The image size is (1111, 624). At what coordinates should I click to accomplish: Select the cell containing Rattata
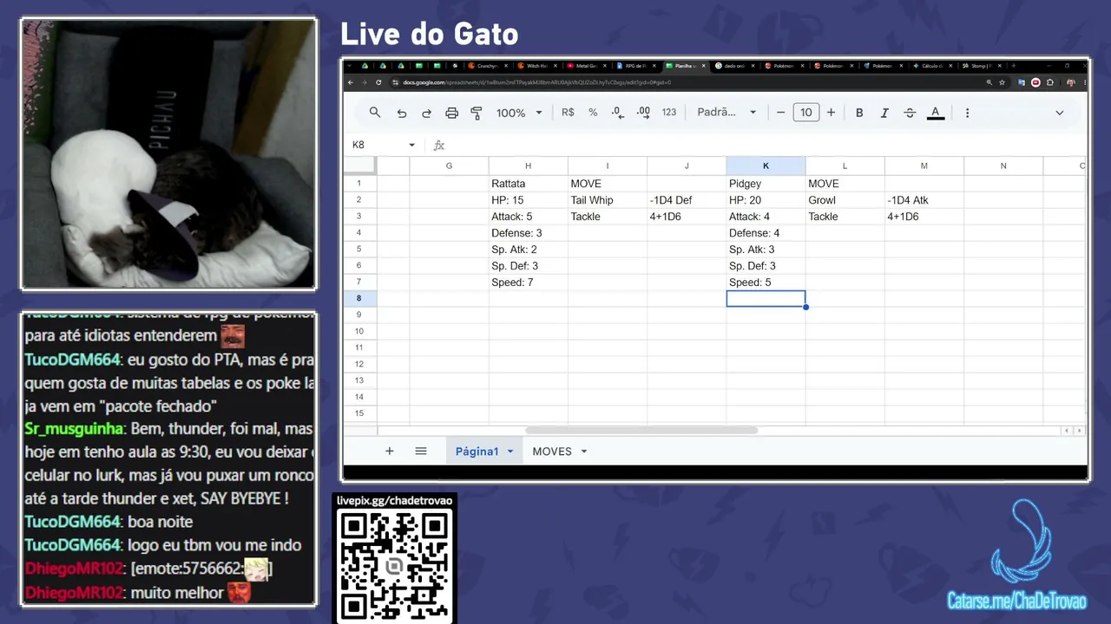click(x=528, y=184)
